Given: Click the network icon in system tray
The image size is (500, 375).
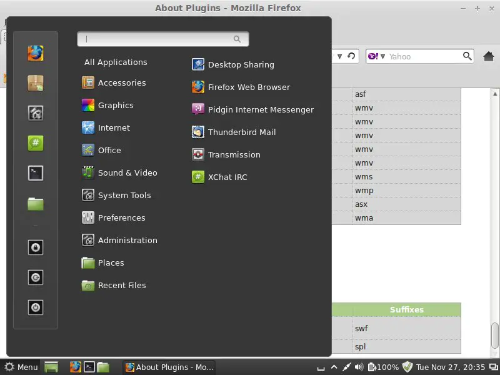Looking at the screenshot, I should click(346, 367).
